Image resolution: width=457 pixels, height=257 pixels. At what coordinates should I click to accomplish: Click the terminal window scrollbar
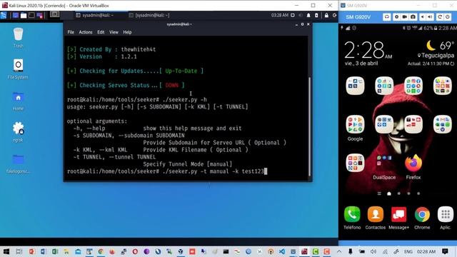click(x=310, y=127)
